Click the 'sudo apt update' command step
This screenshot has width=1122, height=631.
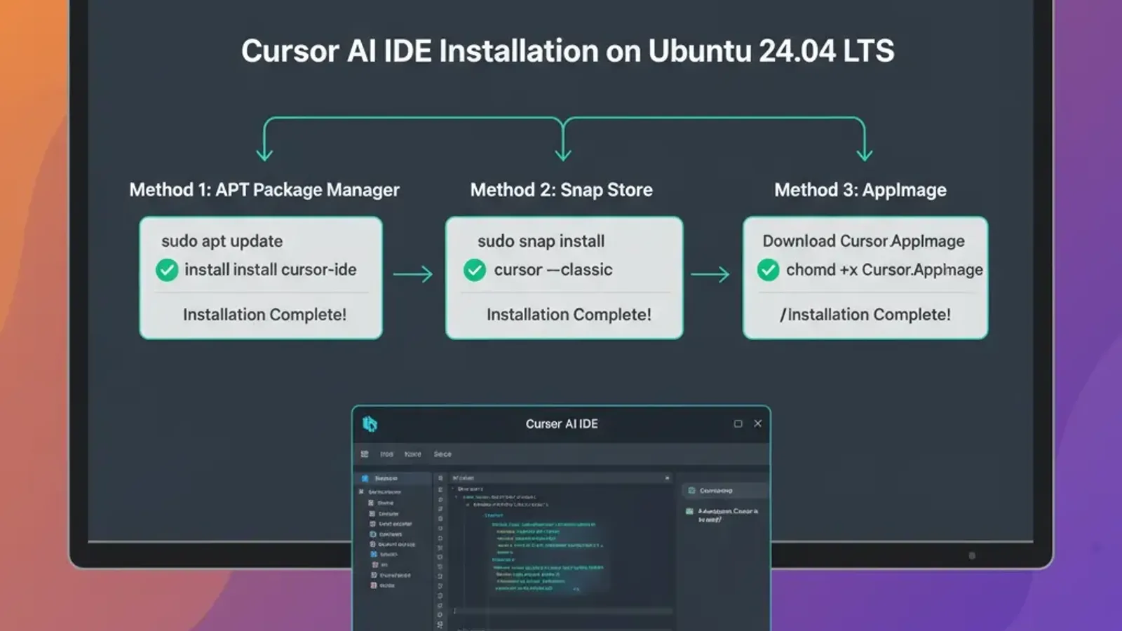[x=222, y=241]
